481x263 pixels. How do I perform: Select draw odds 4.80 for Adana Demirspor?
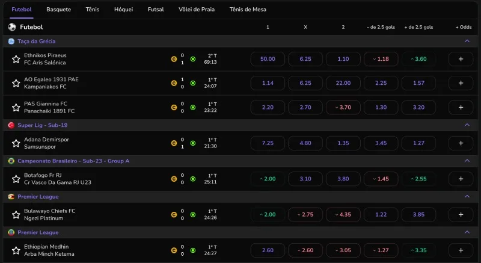click(305, 143)
